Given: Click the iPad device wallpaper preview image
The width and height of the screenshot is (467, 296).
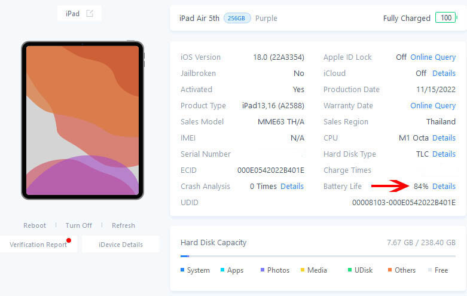Looking at the screenshot, I should [x=83, y=120].
